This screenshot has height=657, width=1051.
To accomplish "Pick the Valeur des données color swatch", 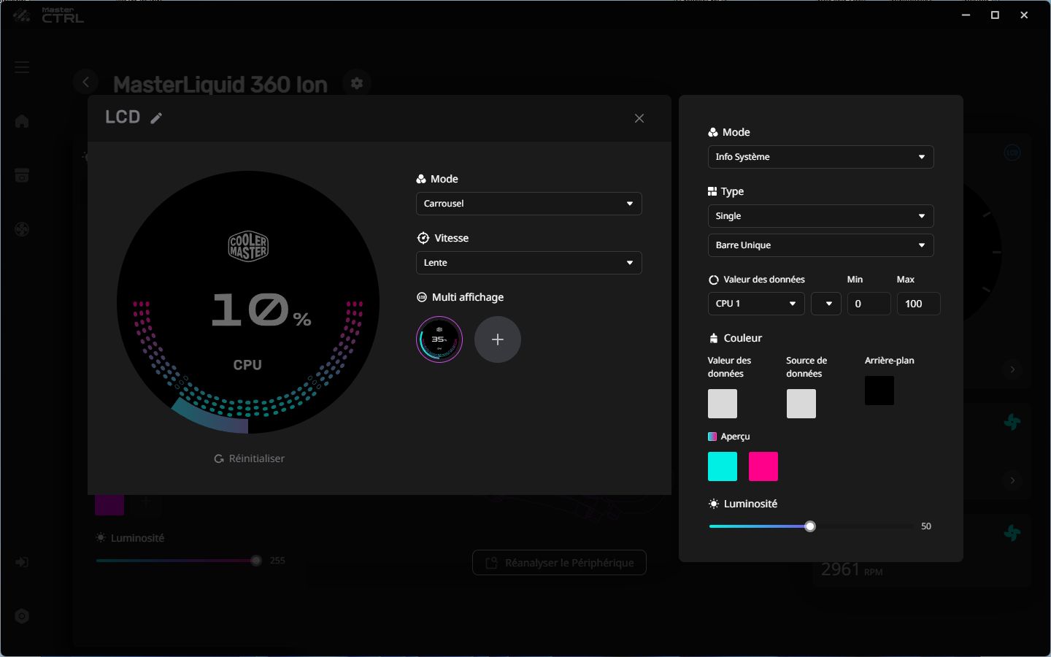I will click(723, 404).
